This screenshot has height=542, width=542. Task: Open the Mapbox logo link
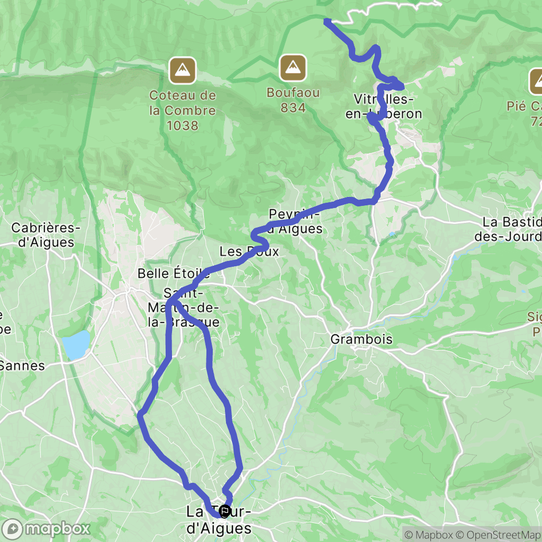pyautogui.click(x=46, y=529)
